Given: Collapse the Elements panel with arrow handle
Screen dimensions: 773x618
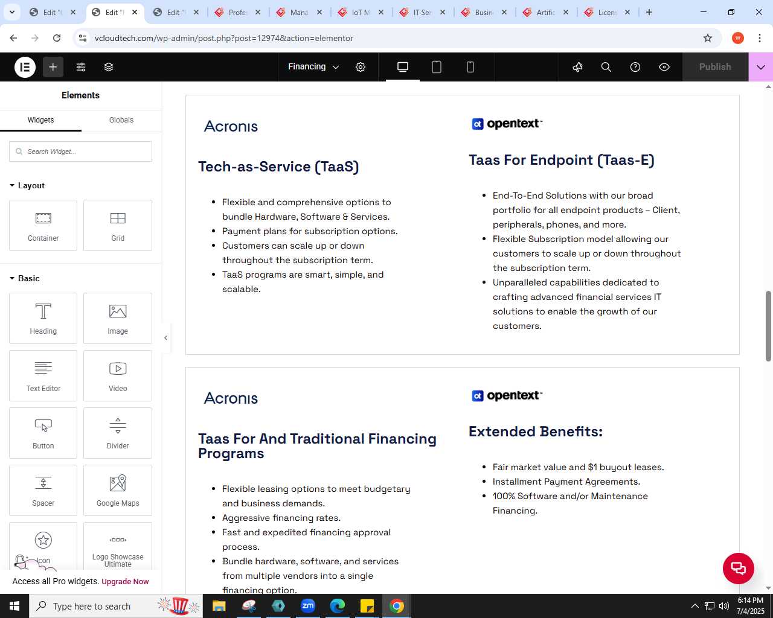Looking at the screenshot, I should click(x=165, y=338).
